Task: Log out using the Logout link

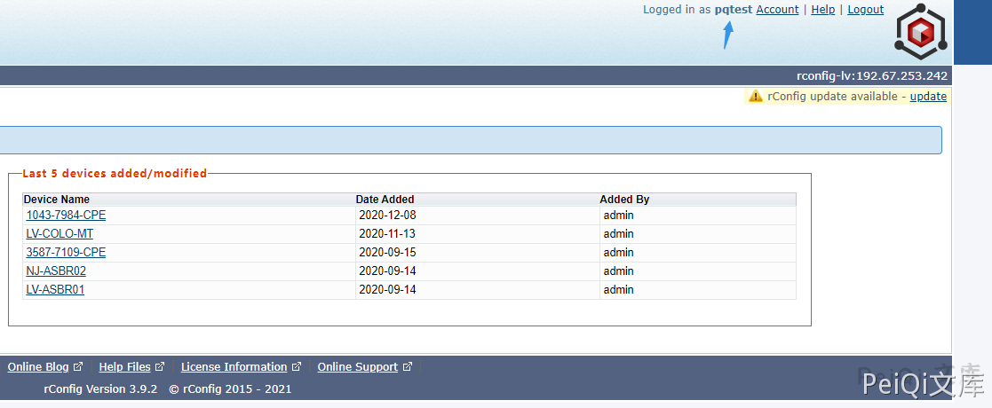Action: [865, 10]
